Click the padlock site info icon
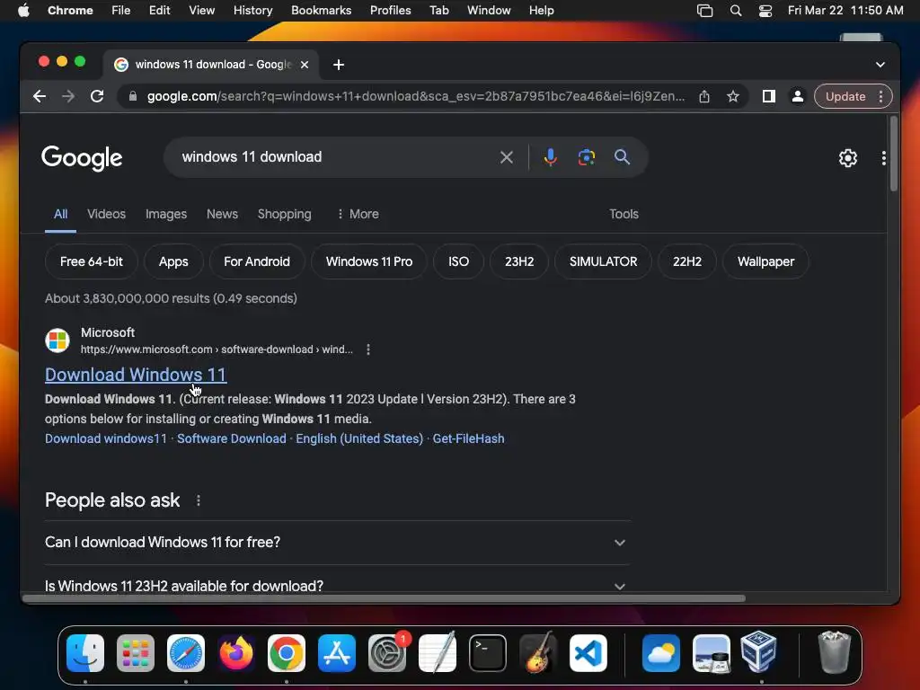The image size is (920, 690). click(133, 96)
